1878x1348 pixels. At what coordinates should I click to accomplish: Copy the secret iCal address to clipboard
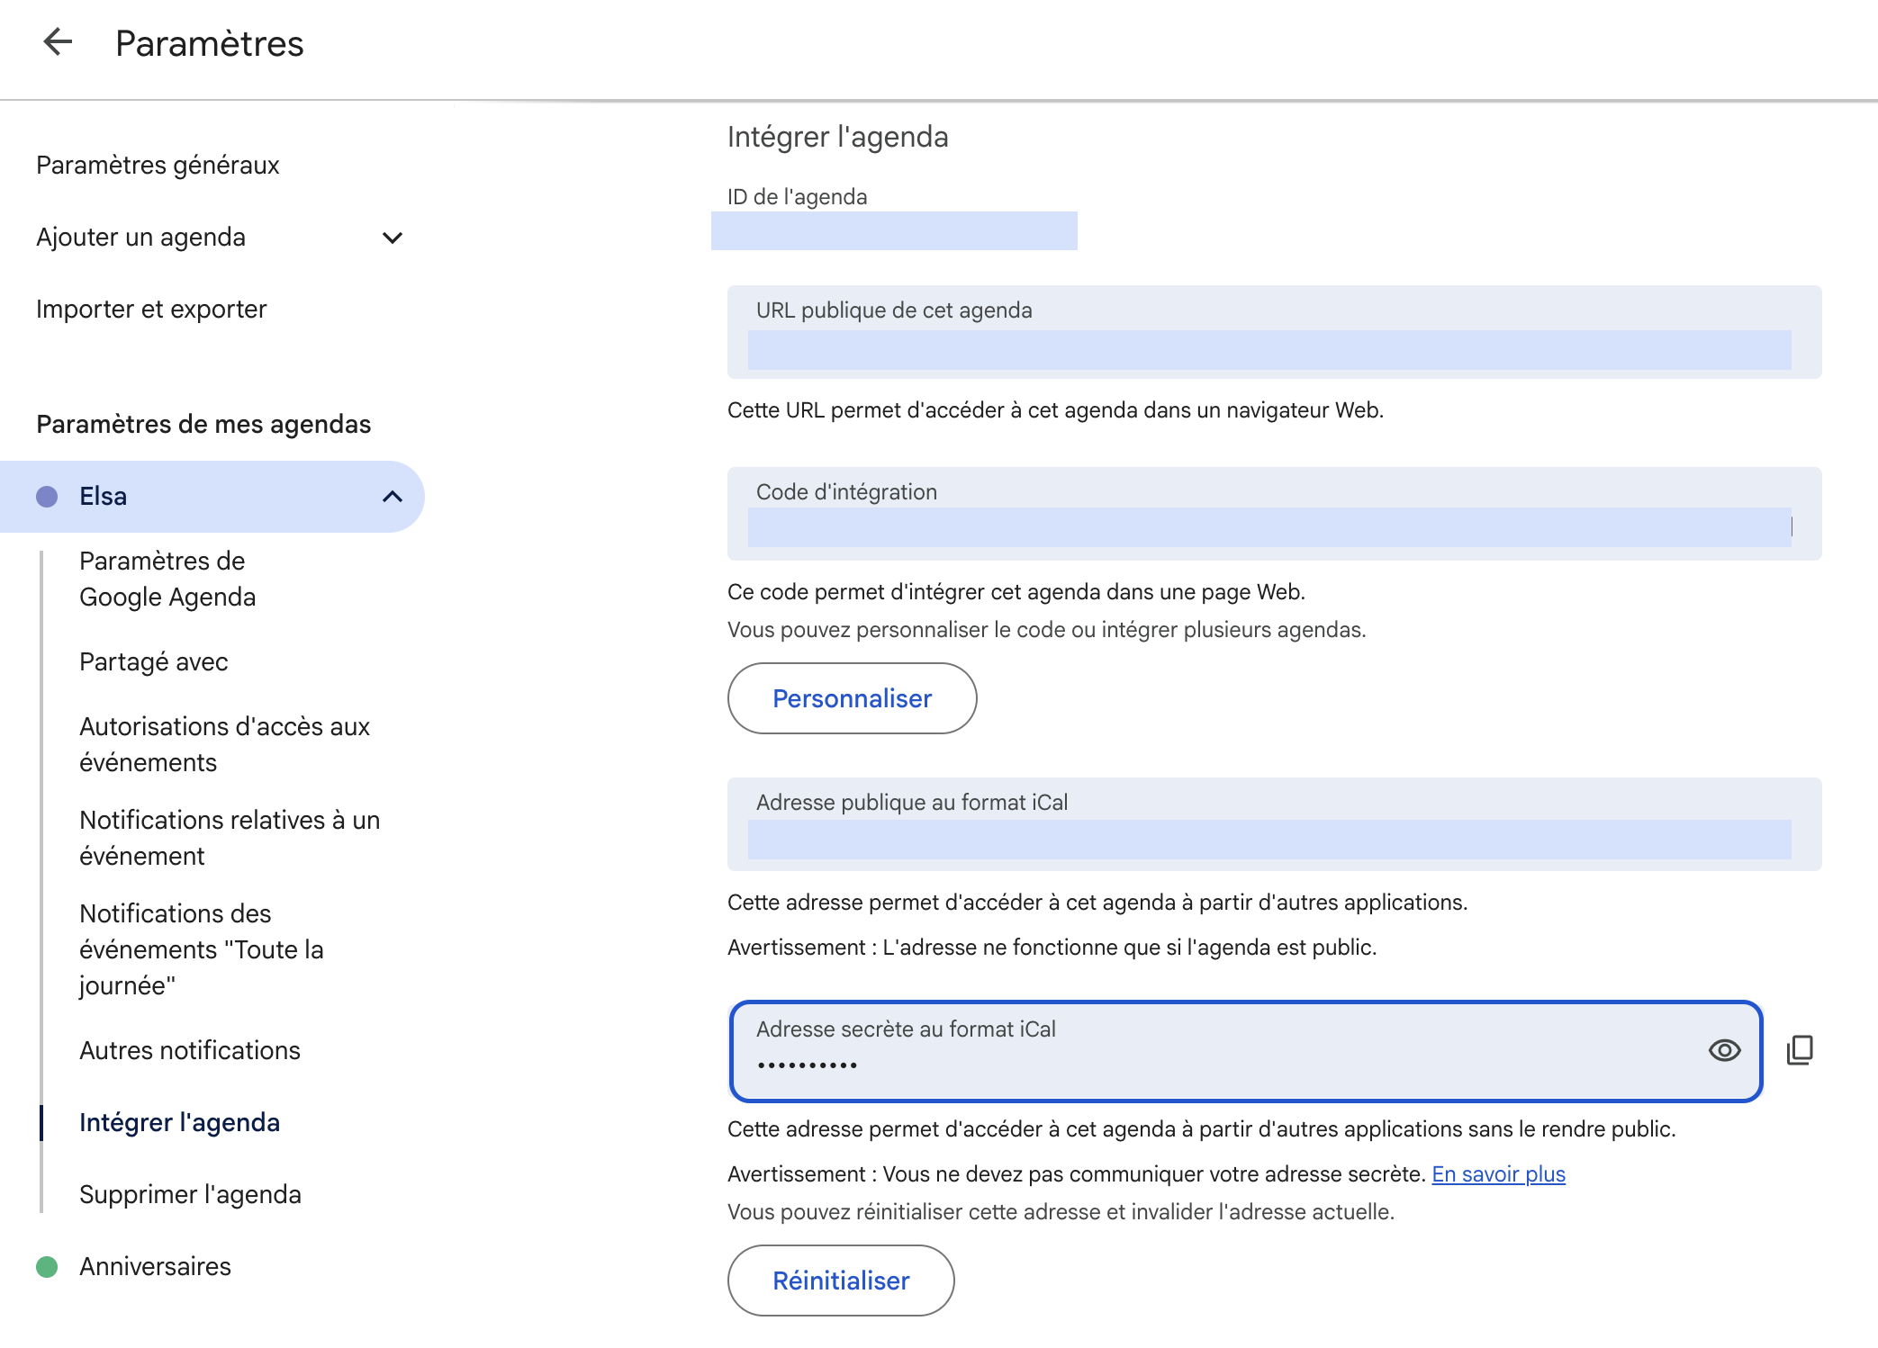(1800, 1050)
